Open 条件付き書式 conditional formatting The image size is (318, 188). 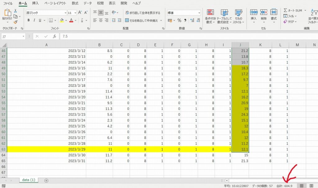click(210, 16)
